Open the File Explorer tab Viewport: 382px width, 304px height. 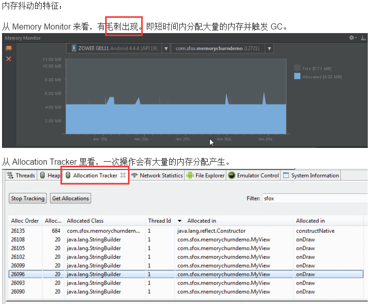tap(205, 175)
